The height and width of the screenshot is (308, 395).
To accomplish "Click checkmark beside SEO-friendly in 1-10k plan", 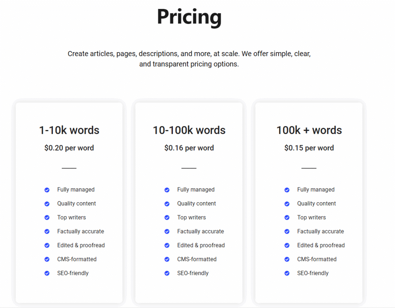I will point(47,273).
